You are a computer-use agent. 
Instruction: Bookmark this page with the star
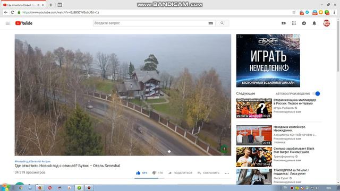pyautogui.click(x=294, y=12)
